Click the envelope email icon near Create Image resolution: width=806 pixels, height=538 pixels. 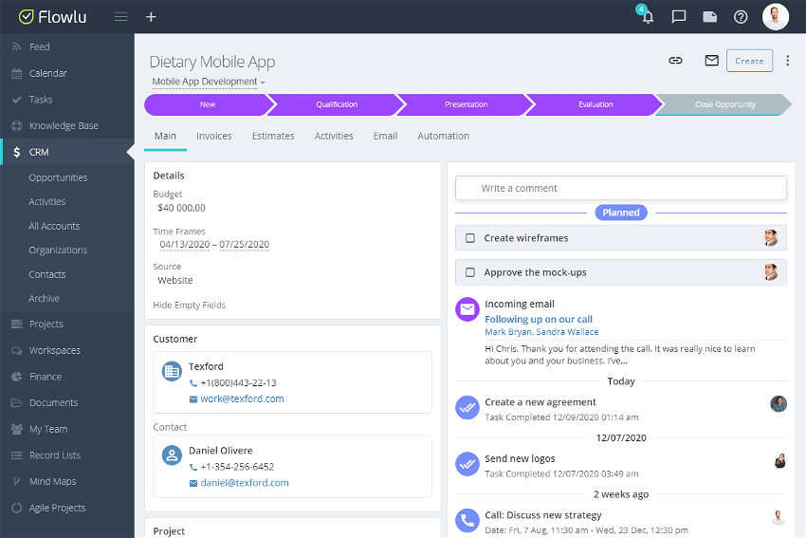711,61
